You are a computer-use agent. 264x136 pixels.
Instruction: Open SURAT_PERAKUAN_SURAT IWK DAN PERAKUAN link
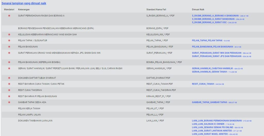217,53
